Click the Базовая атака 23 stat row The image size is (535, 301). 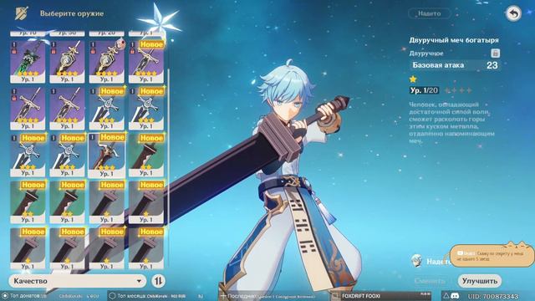coord(455,65)
